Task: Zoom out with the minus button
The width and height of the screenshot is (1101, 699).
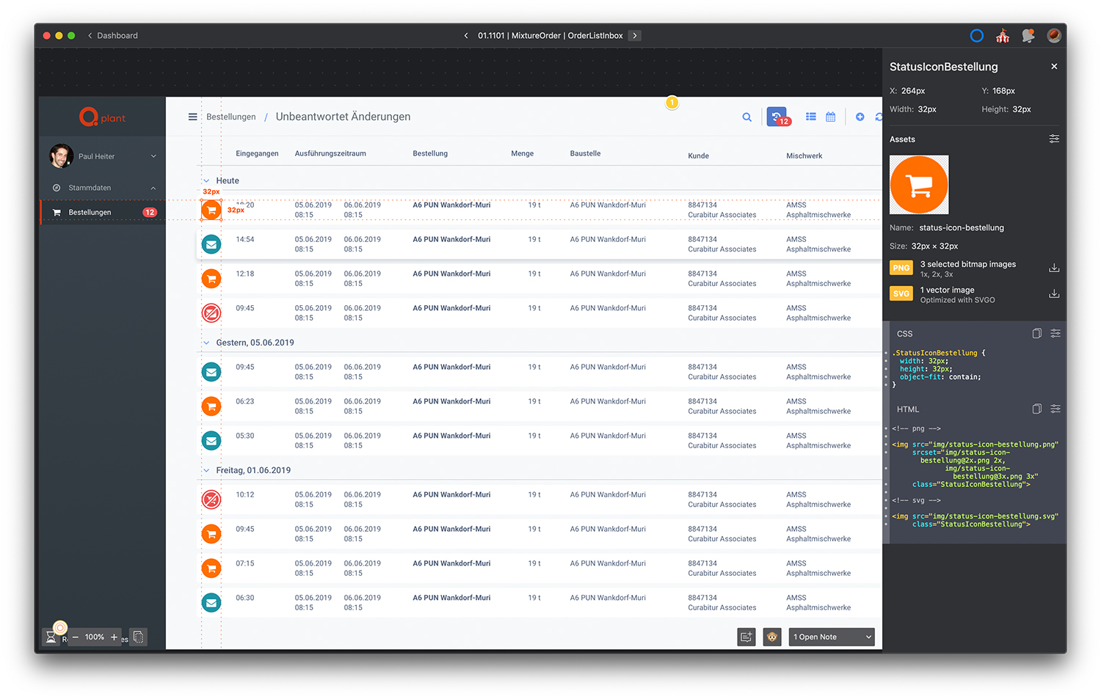Action: (x=75, y=637)
